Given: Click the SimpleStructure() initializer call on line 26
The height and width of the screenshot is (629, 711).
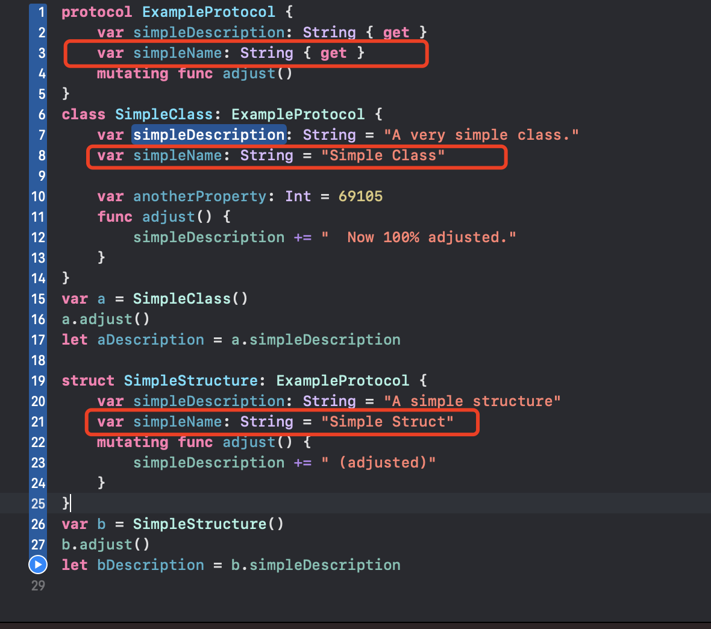Looking at the screenshot, I should [x=208, y=524].
